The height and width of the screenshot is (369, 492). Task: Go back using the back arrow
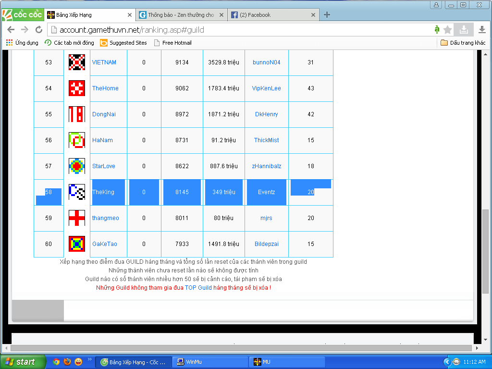(11, 30)
